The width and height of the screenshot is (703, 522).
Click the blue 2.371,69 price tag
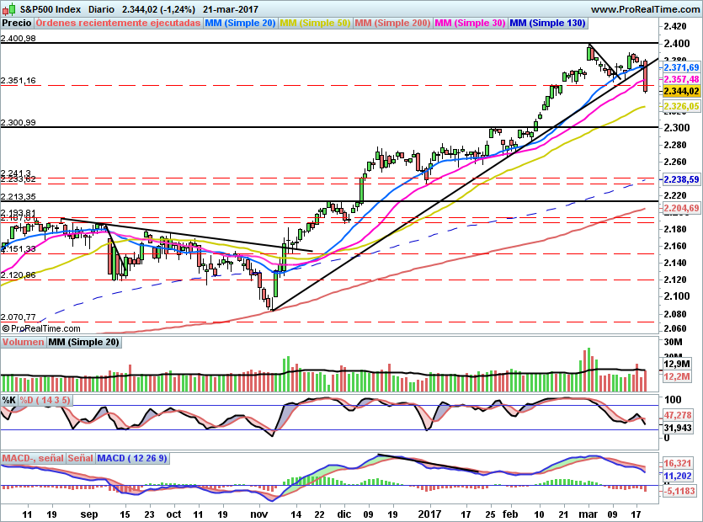[x=681, y=67]
